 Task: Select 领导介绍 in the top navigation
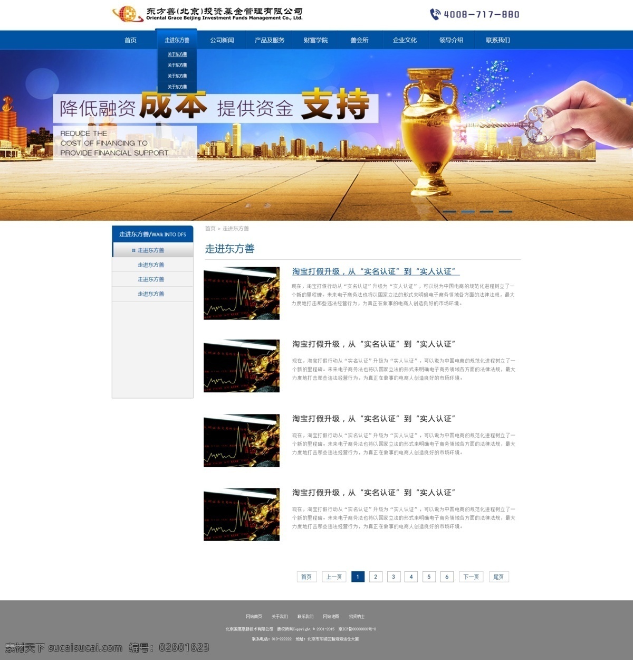click(451, 40)
